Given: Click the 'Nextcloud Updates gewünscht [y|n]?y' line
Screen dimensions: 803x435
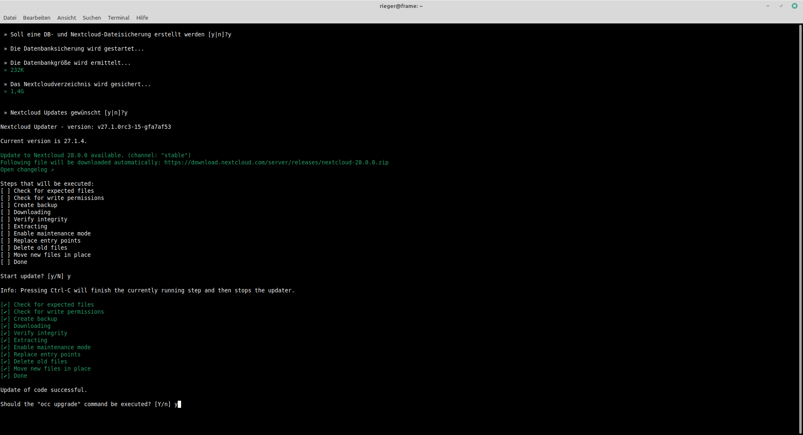Looking at the screenshot, I should [x=66, y=113].
